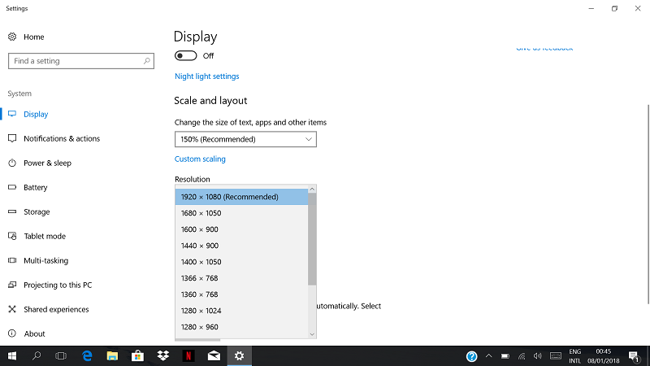Image resolution: width=650 pixels, height=366 pixels.
Task: Open Tablet mode settings page
Action: click(x=45, y=236)
